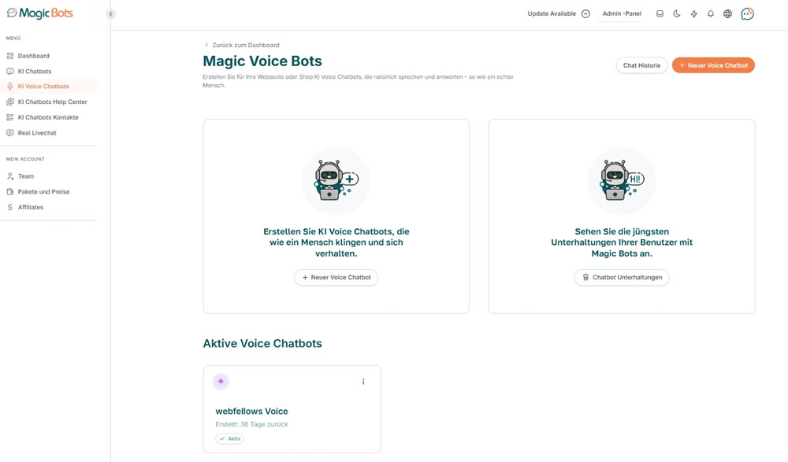Click the Dashboard grid icon
788x462 pixels.
click(10, 56)
